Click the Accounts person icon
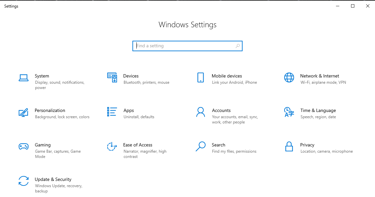Viewport: 375px width, 197px height. tap(200, 112)
